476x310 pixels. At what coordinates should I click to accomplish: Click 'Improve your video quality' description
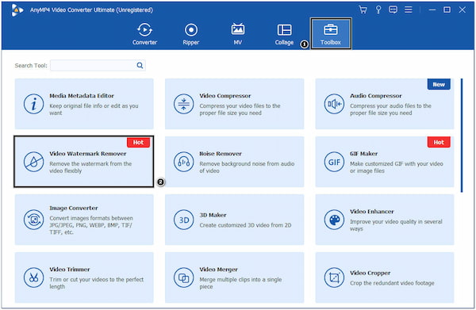point(396,225)
